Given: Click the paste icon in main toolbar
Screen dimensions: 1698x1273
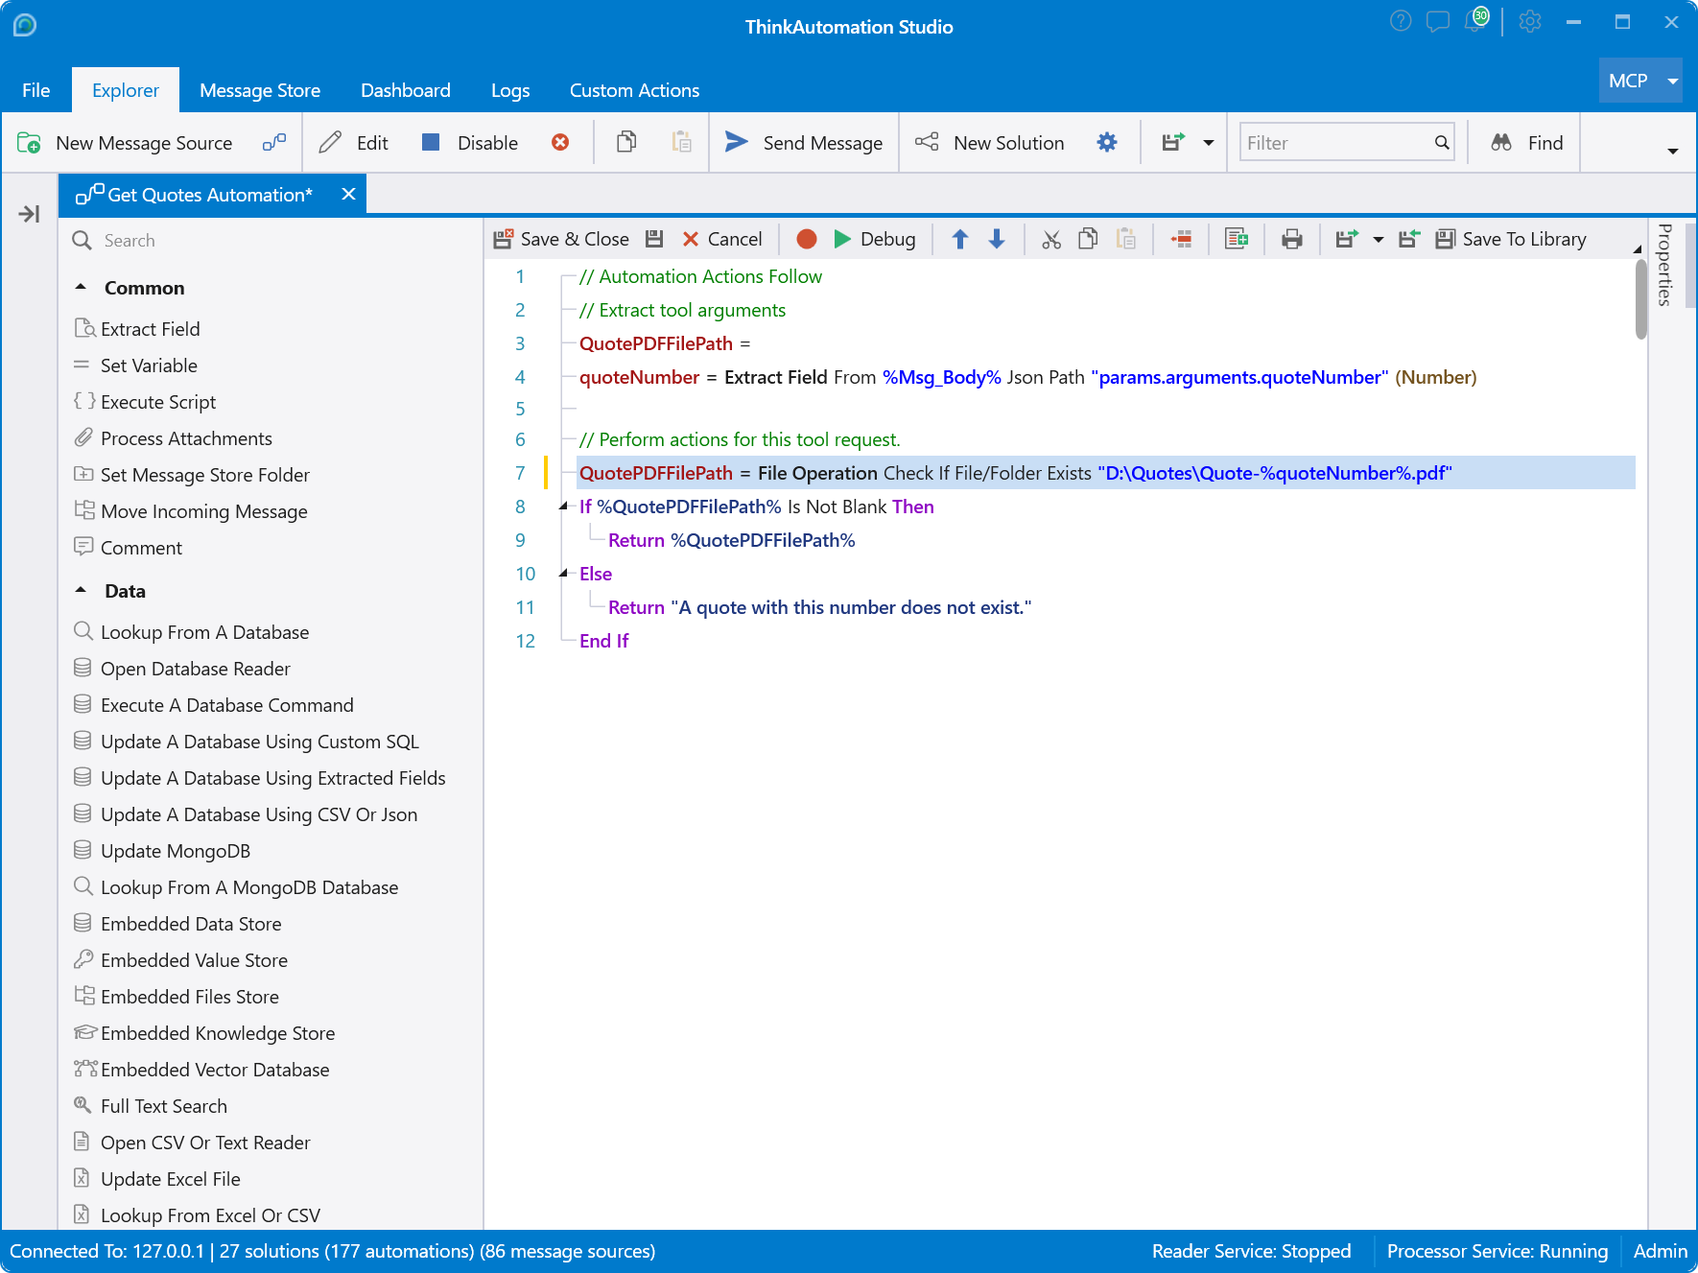Looking at the screenshot, I should [x=681, y=142].
